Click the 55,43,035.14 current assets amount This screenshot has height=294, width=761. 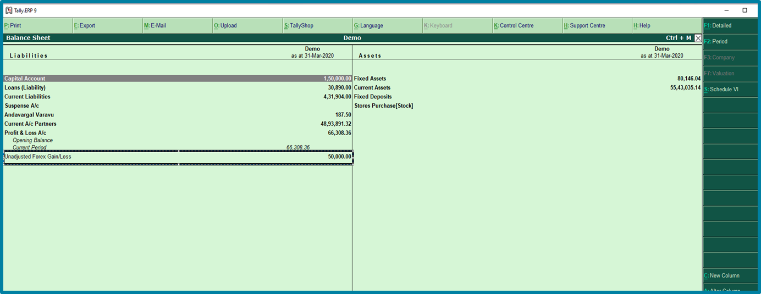tap(685, 87)
